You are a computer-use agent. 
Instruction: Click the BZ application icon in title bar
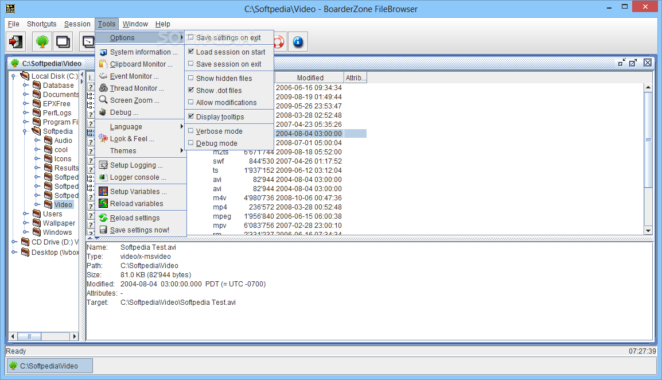(10, 9)
